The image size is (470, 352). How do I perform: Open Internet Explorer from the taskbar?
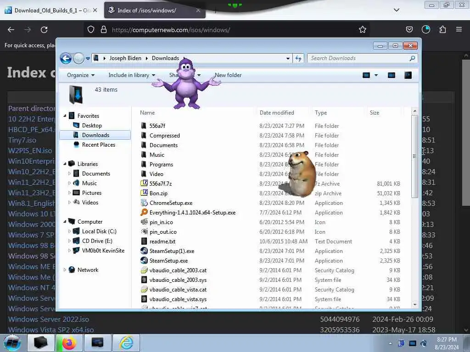click(126, 343)
